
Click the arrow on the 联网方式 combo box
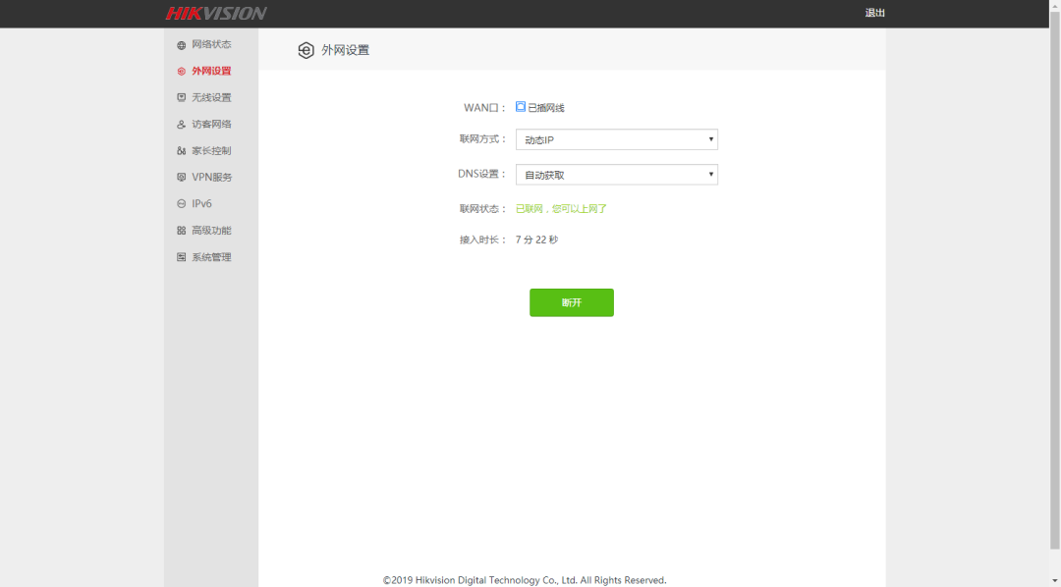coord(711,139)
